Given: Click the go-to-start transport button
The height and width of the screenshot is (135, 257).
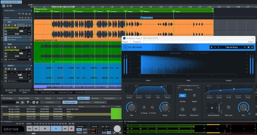Looking at the screenshot, I should 30,129.
